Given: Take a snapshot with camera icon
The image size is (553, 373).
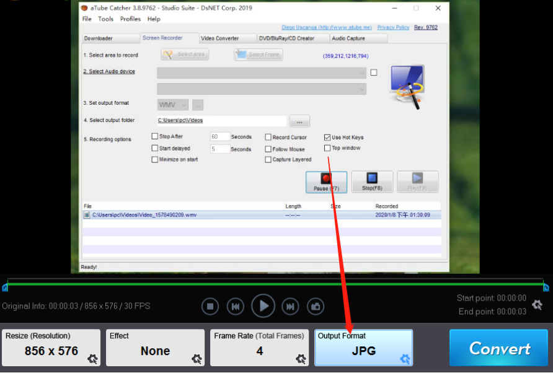Looking at the screenshot, I should tap(316, 306).
